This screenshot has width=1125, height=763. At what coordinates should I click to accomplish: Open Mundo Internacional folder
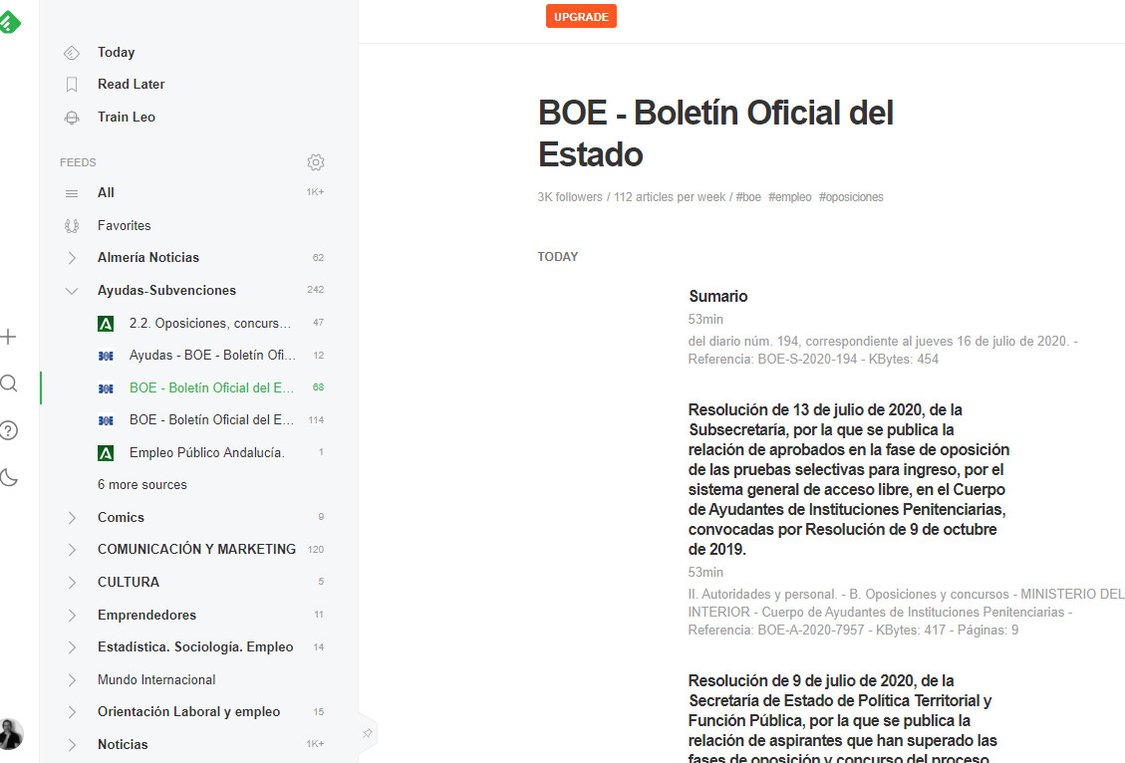pyautogui.click(x=156, y=679)
